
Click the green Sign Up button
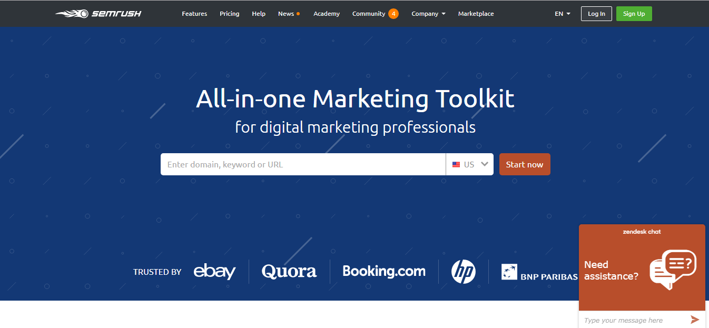click(634, 14)
